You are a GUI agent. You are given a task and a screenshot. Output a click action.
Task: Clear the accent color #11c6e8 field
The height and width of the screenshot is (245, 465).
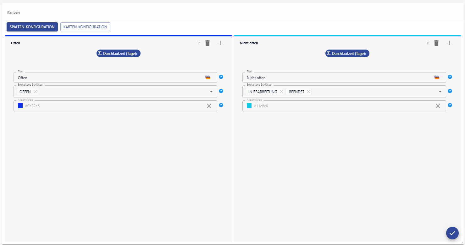click(x=438, y=106)
